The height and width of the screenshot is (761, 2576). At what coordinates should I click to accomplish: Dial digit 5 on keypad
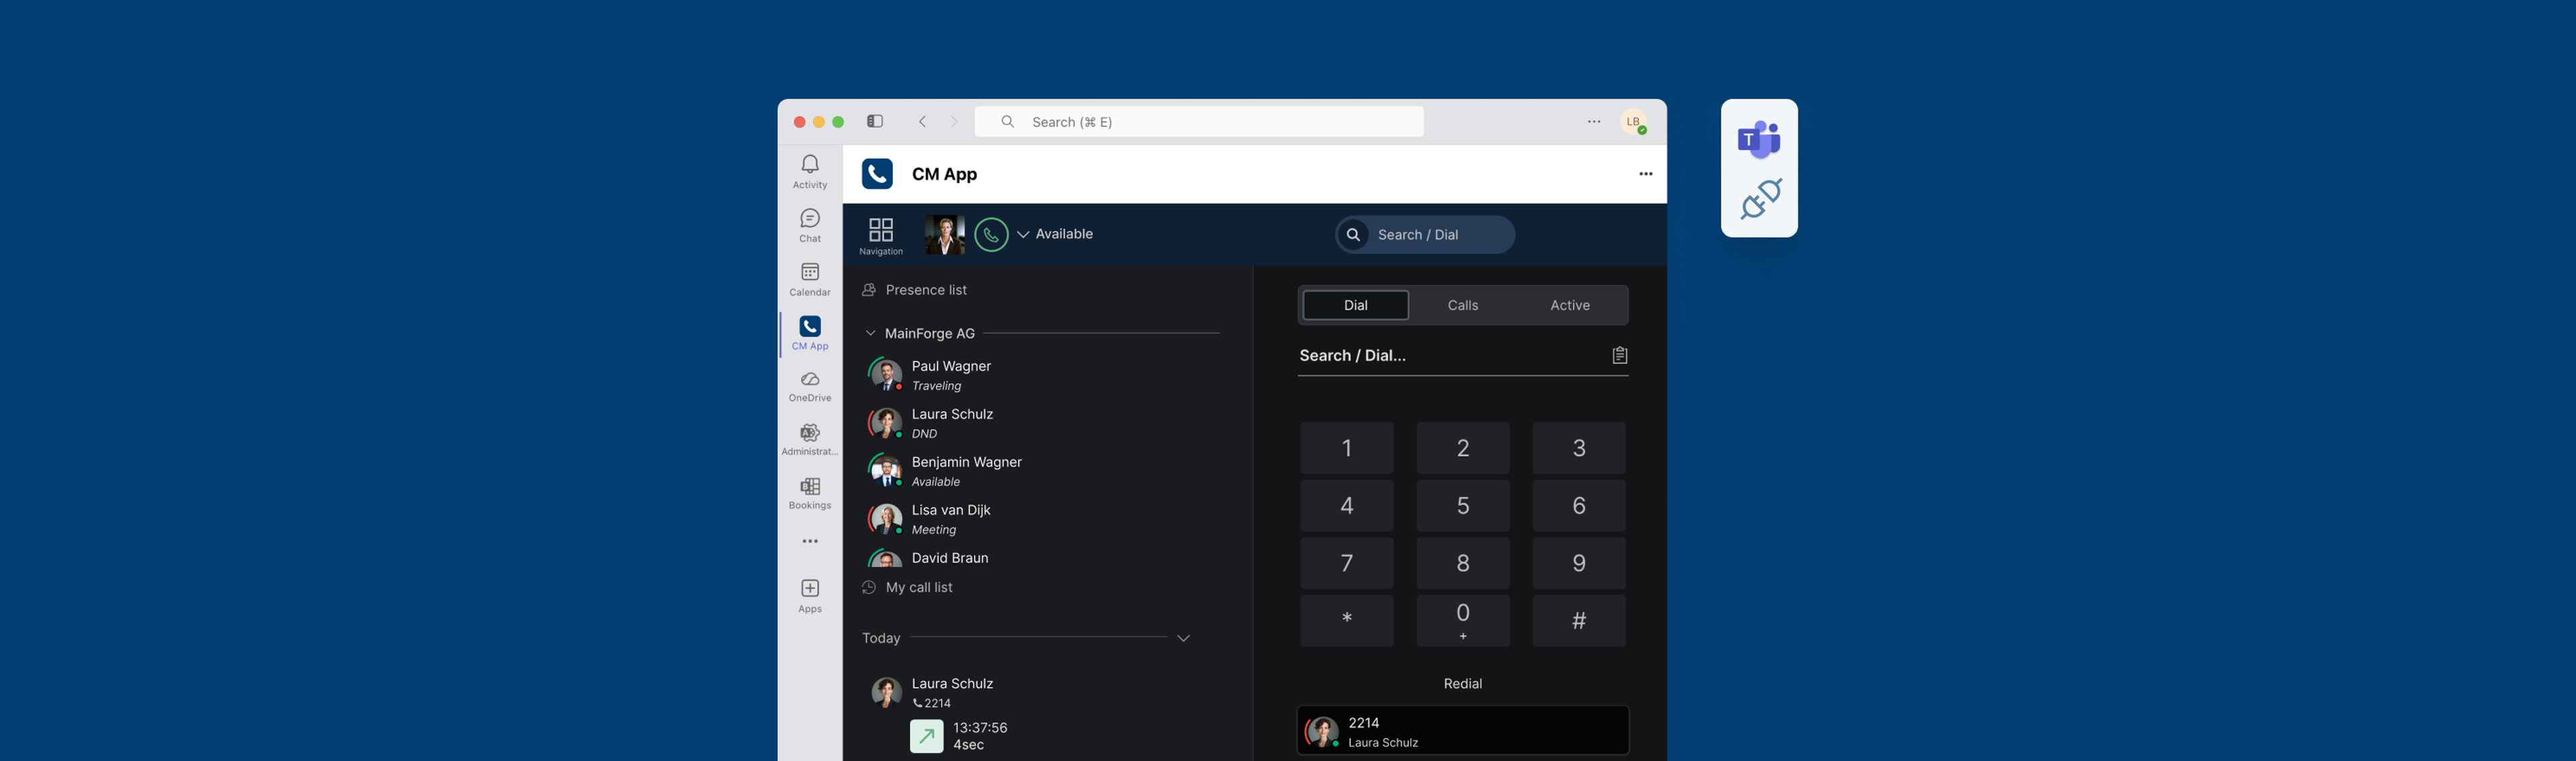point(1462,506)
